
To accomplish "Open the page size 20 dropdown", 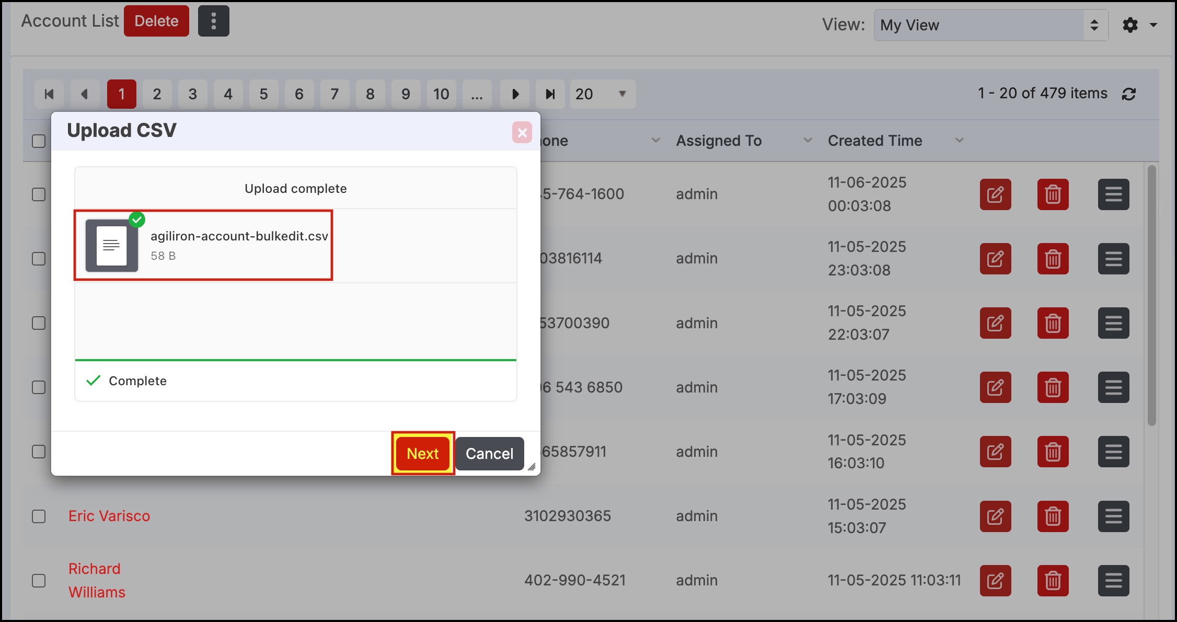I will point(602,94).
